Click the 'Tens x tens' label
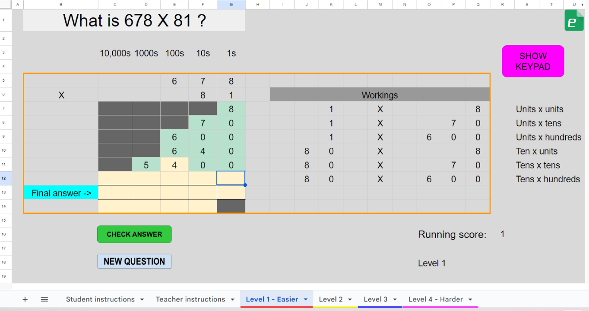Image resolution: width=589 pixels, height=311 pixels. click(x=538, y=165)
